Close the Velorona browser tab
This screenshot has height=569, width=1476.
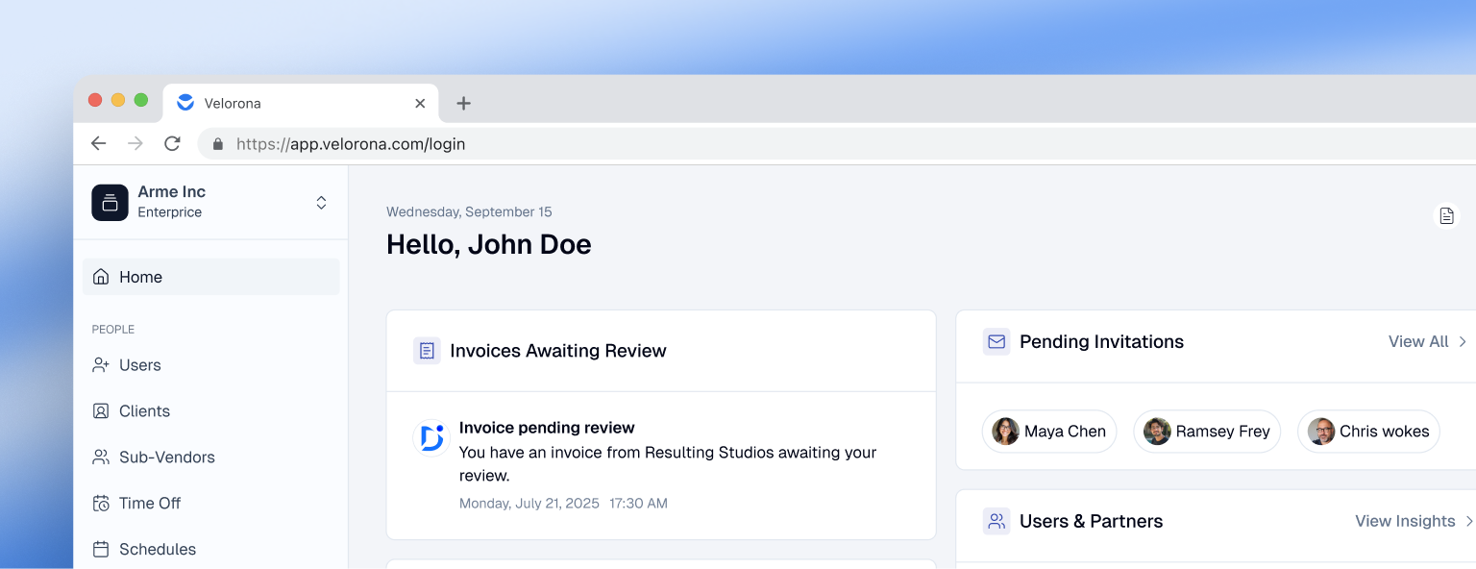tap(420, 103)
